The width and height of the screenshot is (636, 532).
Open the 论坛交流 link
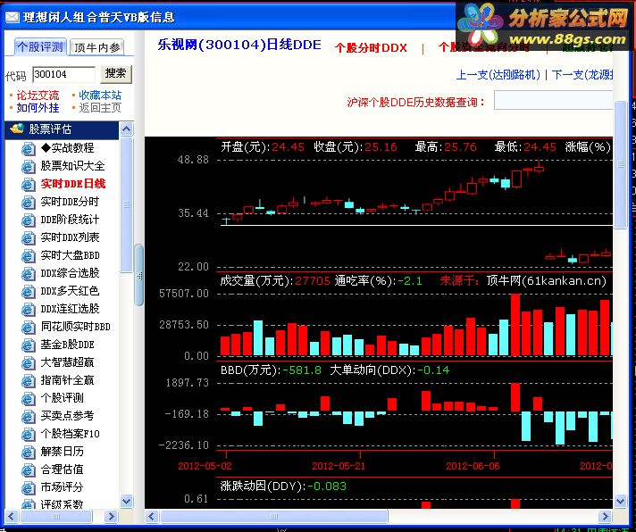pos(38,96)
